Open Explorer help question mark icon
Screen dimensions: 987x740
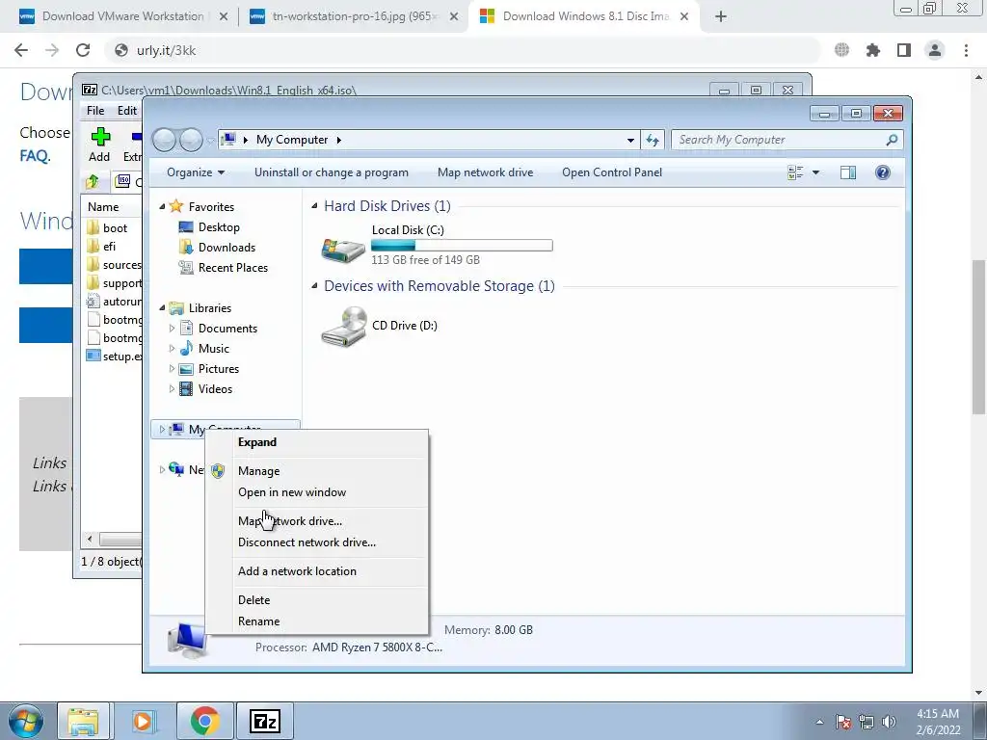click(883, 172)
